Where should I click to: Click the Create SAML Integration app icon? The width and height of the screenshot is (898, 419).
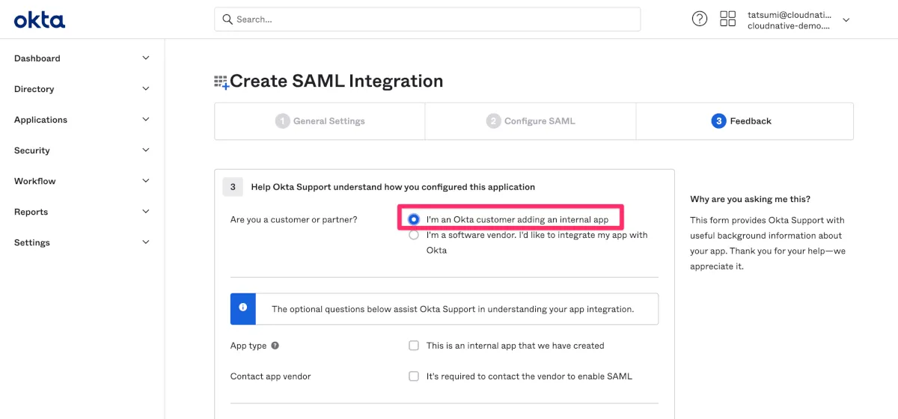click(x=222, y=82)
